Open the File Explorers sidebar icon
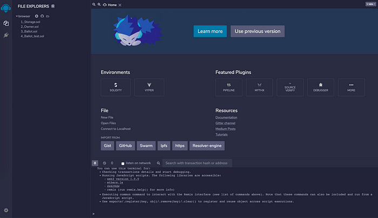The height and width of the screenshot is (218, 378). coord(6,23)
